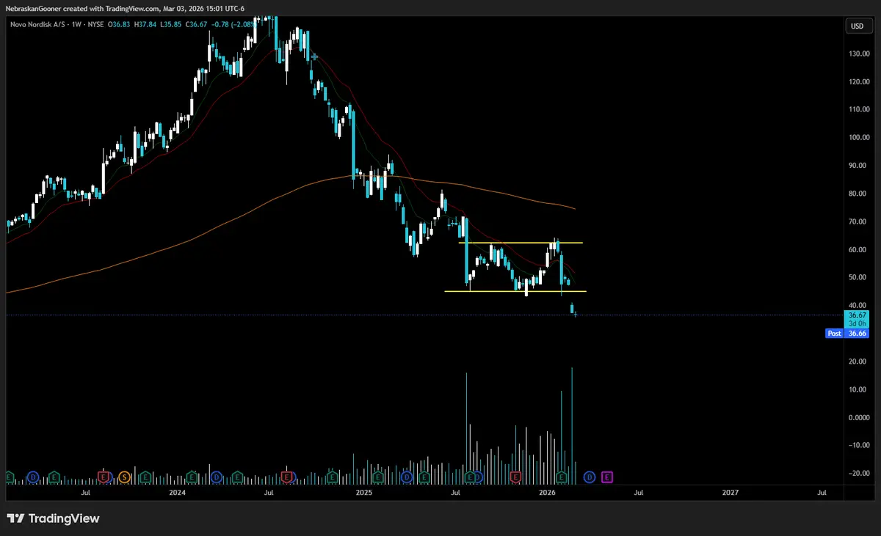Click the 2024 label on time axis
Image resolution: width=881 pixels, height=536 pixels.
pyautogui.click(x=178, y=494)
